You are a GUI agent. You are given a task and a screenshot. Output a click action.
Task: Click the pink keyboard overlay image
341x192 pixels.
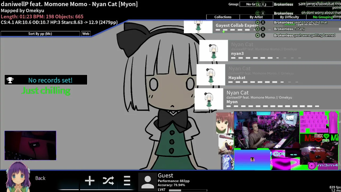pos(314,122)
